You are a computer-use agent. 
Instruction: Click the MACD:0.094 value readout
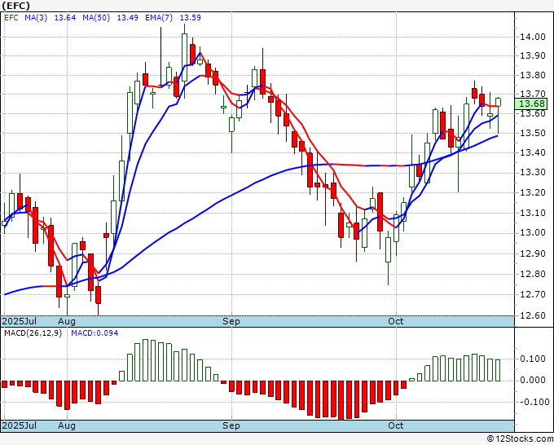[95, 333]
